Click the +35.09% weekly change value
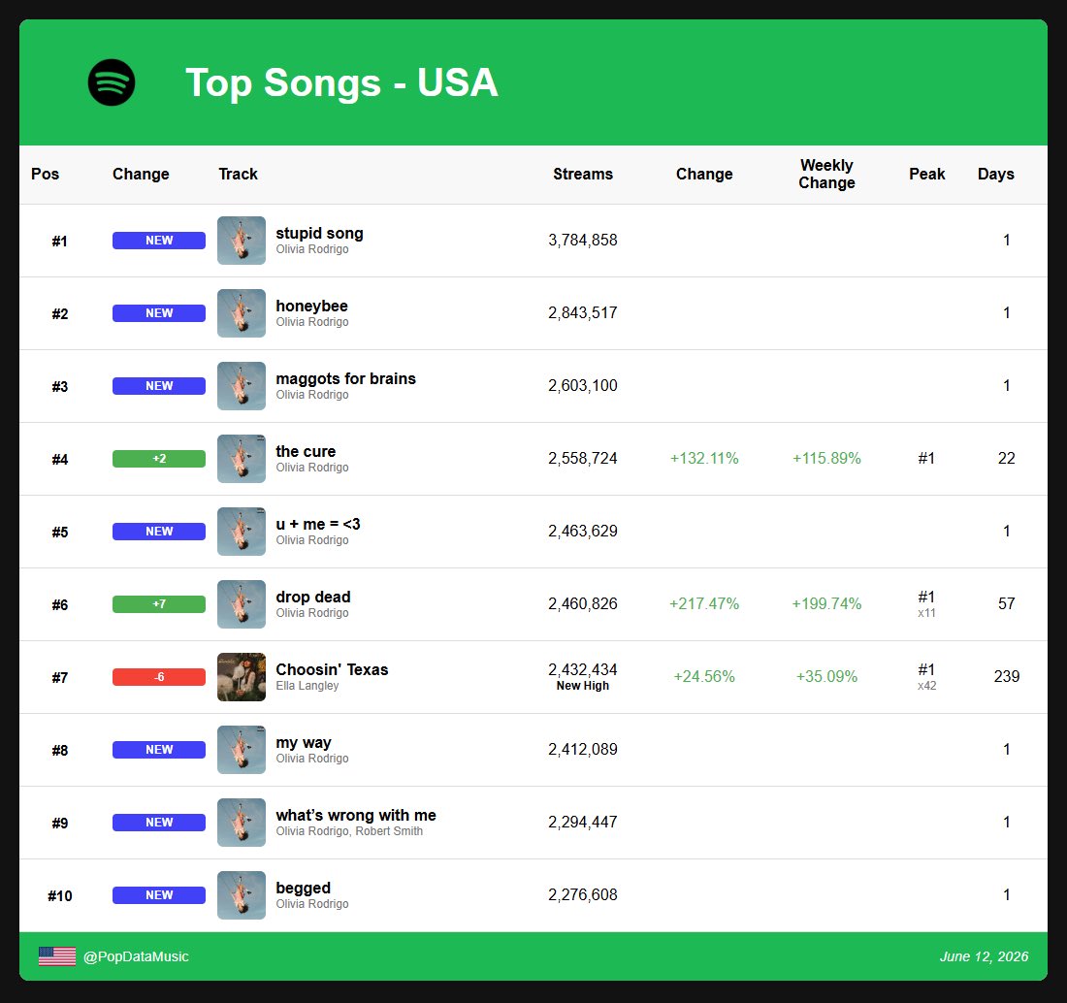The height and width of the screenshot is (1003, 1067). [826, 677]
